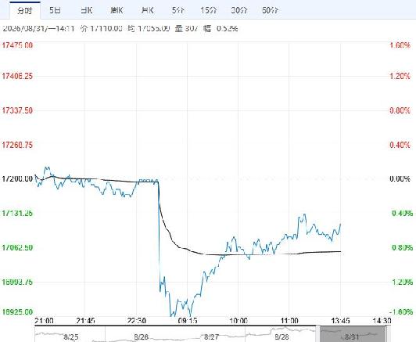
Task: Select the 5分 interval tab
Action: (178, 10)
